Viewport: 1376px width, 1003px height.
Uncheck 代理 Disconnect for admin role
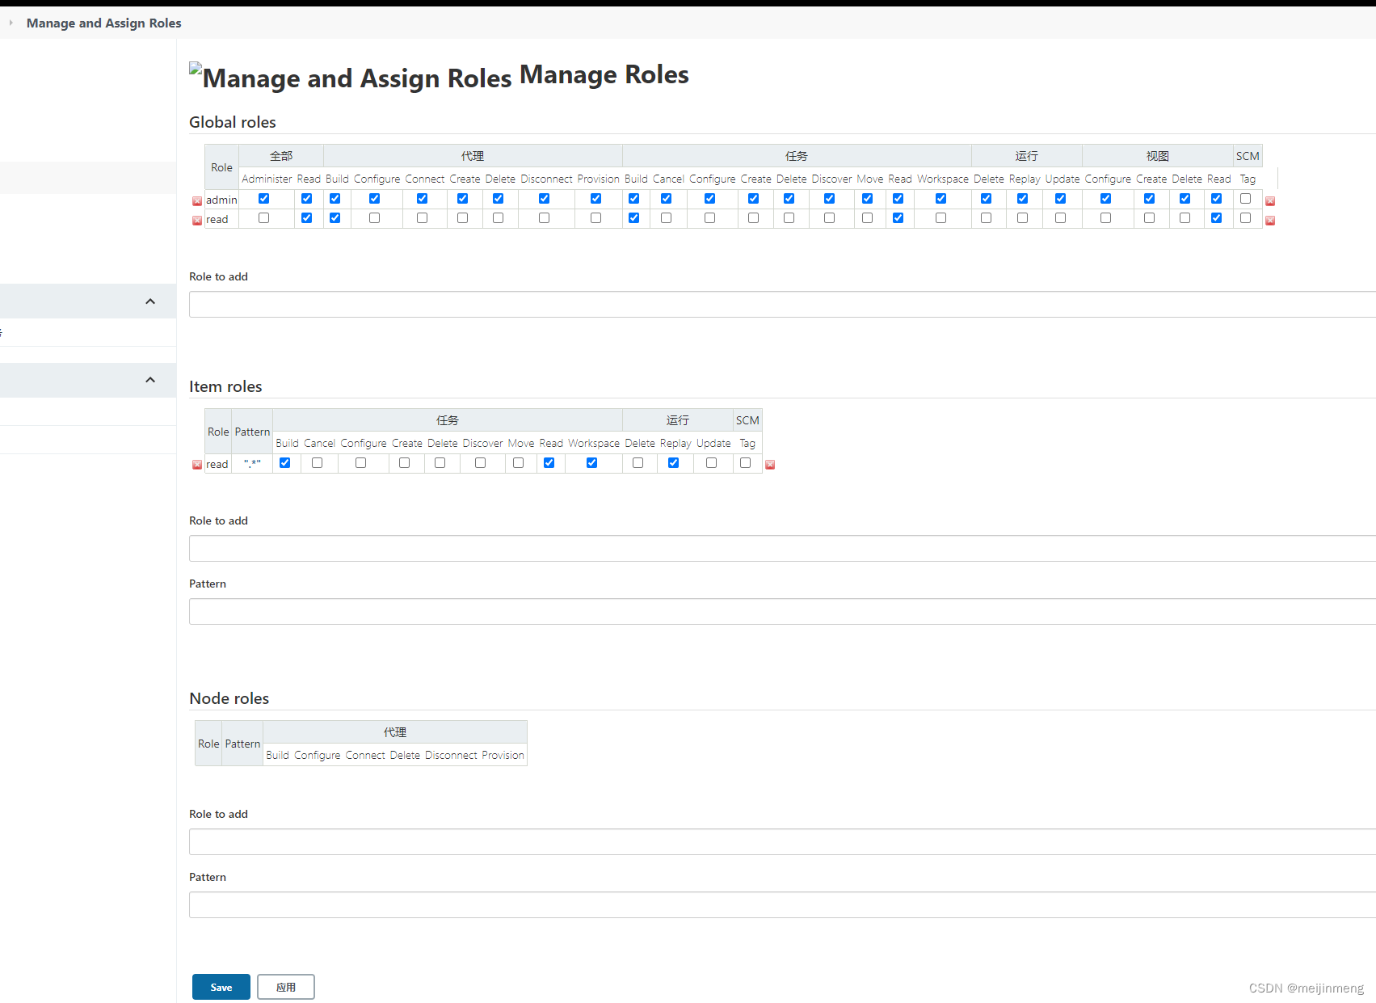tap(544, 198)
